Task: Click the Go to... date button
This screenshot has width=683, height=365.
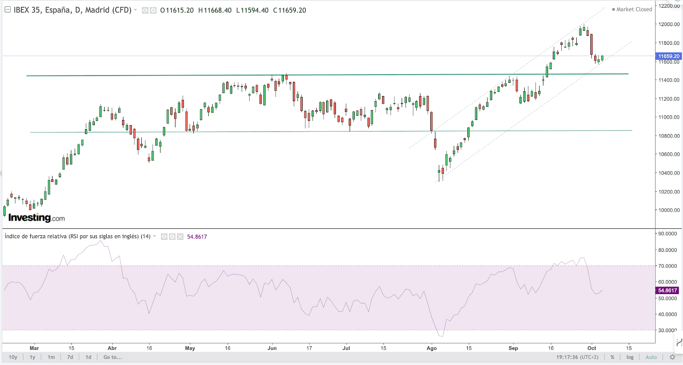Action: [x=113, y=357]
